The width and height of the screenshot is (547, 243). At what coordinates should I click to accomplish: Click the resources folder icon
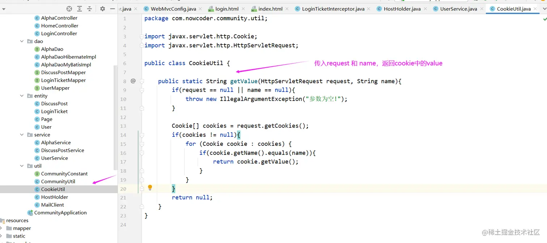(x=2, y=221)
